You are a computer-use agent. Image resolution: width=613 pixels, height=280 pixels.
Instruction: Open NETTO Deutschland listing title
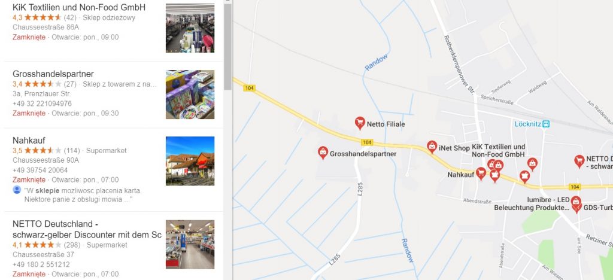click(87, 229)
